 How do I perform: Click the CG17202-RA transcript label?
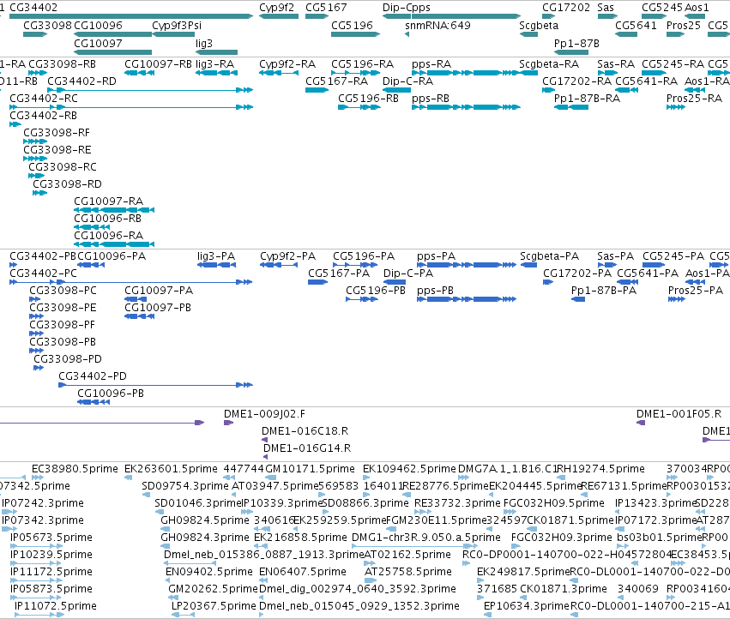tap(576, 81)
